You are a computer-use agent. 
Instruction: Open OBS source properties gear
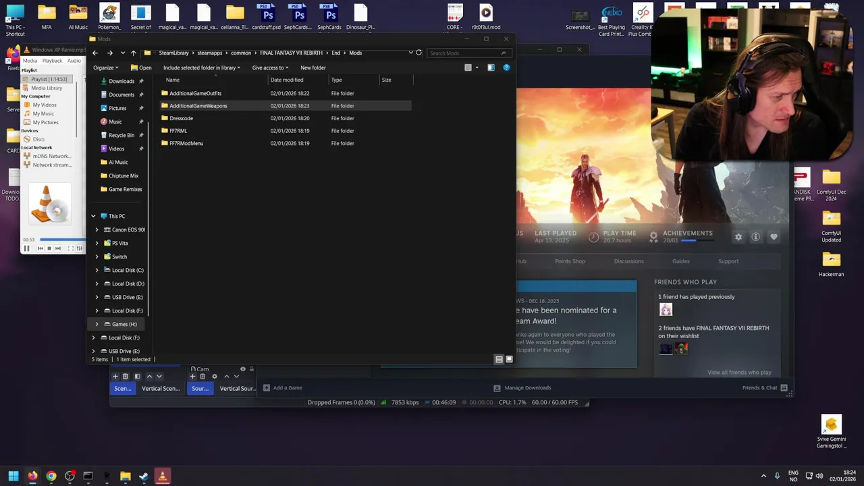coord(215,376)
